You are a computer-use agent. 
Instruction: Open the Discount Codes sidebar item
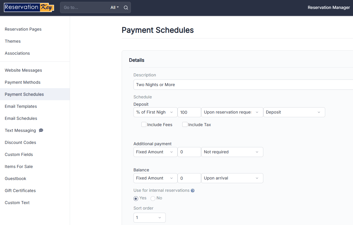(20, 142)
